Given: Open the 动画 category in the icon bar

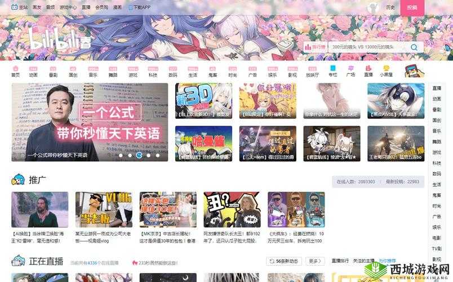Looking at the screenshot, I should [33, 72].
